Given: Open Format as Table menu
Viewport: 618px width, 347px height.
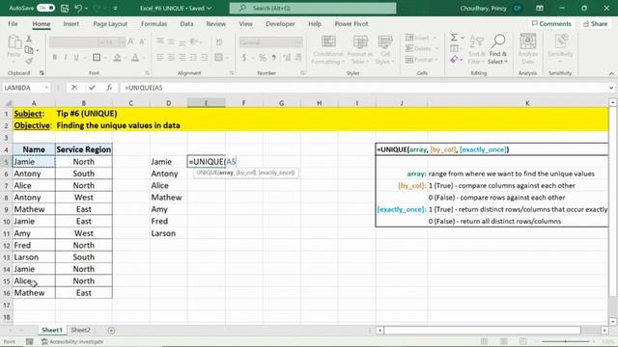Looking at the screenshot, I should pyautogui.click(x=359, y=49).
